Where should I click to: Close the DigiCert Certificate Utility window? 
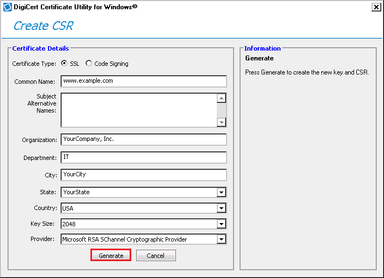tap(376, 7)
